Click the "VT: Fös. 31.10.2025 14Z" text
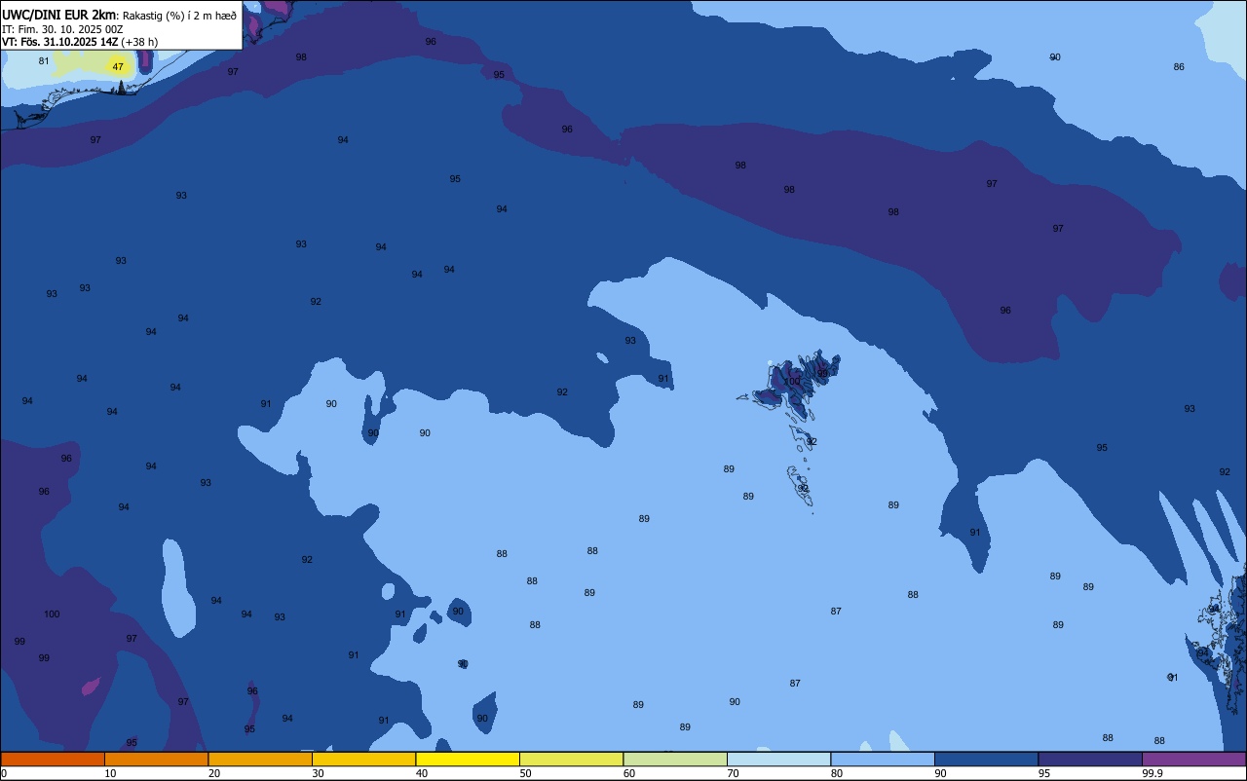Screen dimensions: 1247x781 coord(59,41)
